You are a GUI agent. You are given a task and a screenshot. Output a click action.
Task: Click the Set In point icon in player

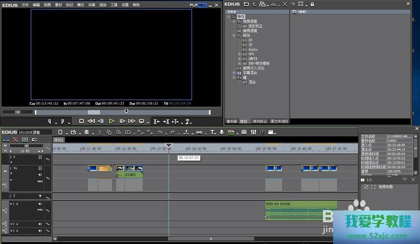(x=49, y=122)
